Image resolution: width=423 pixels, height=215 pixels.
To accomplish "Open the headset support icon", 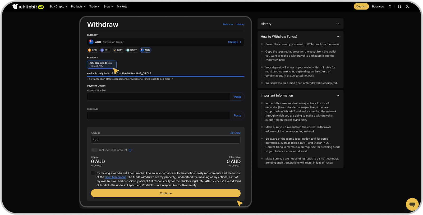I will (399, 7).
